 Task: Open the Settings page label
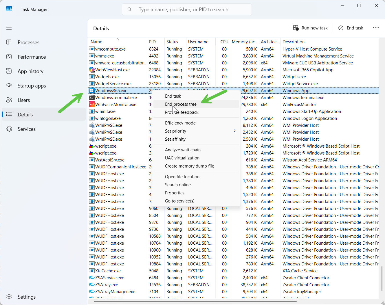click(x=27, y=297)
